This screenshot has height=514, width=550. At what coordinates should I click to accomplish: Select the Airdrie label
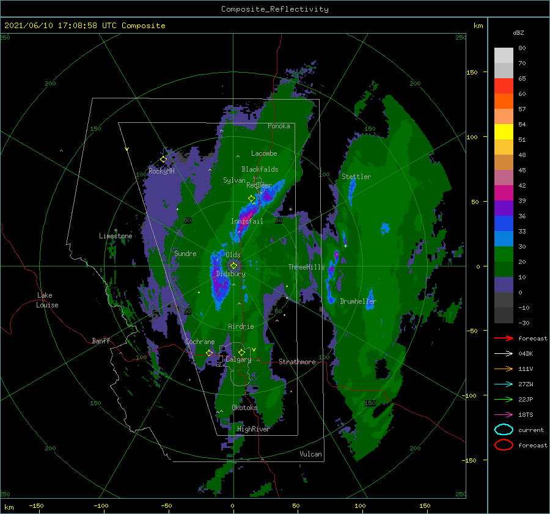pyautogui.click(x=241, y=326)
